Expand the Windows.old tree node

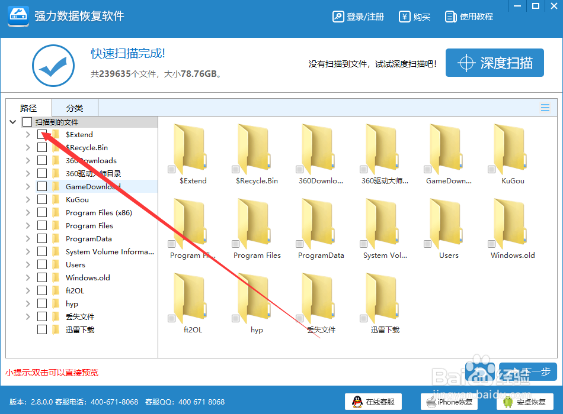coord(27,277)
